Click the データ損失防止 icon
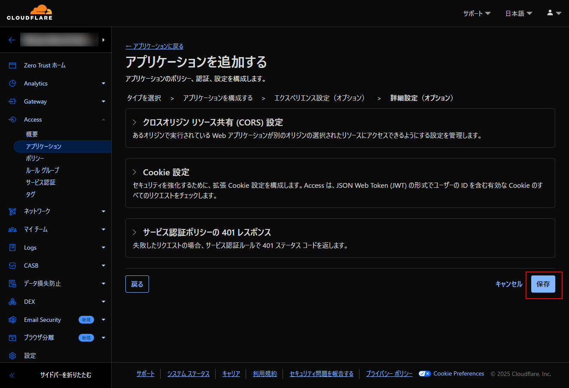Screen dimensions: 569x388 tap(12, 284)
